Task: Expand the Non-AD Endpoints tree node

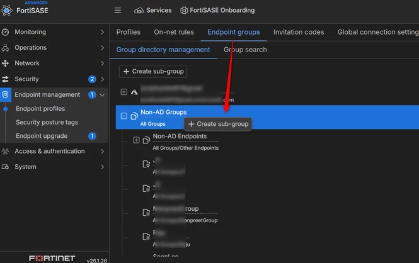Action: pos(136,140)
